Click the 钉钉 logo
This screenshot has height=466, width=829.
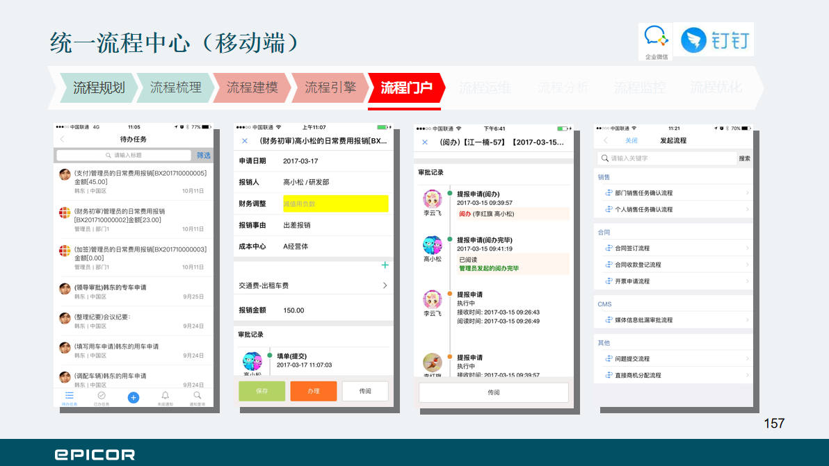click(x=716, y=40)
